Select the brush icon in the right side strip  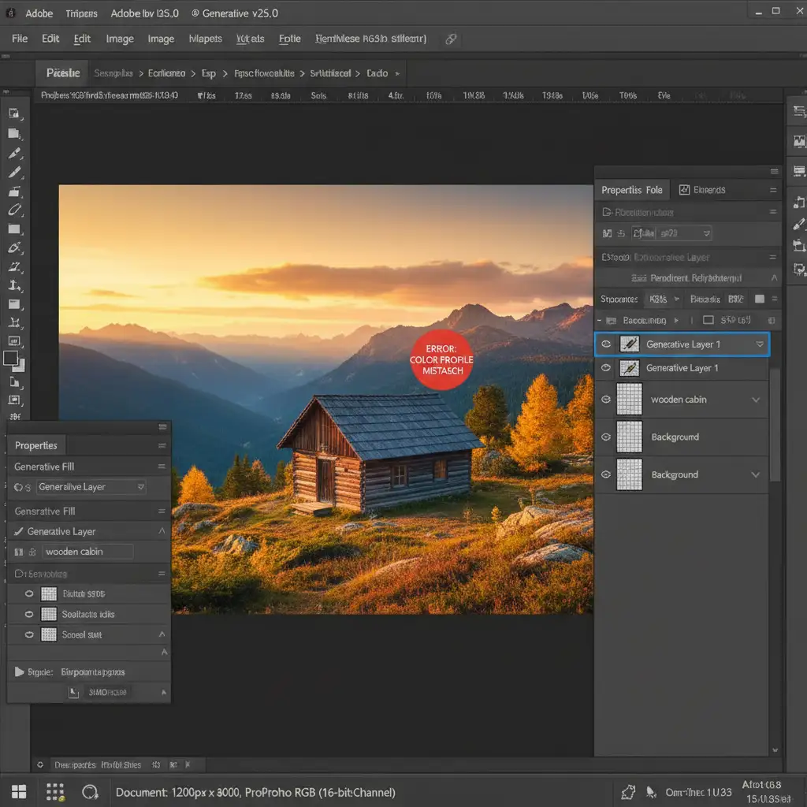[799, 225]
